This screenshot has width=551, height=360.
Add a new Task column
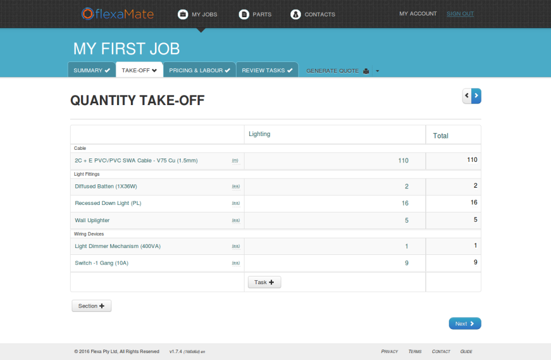(x=264, y=282)
